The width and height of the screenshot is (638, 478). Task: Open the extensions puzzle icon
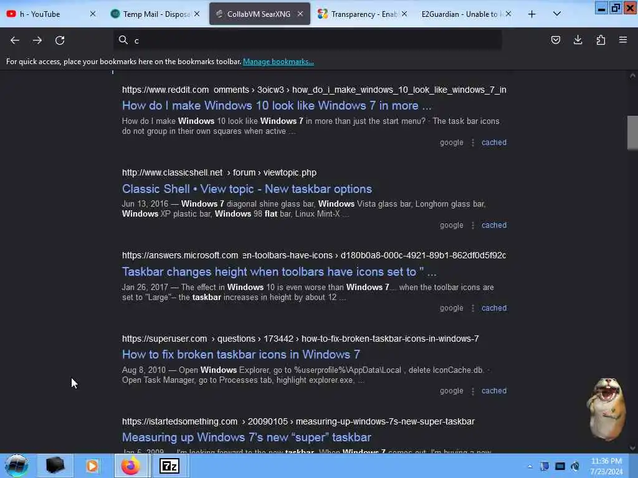(x=601, y=40)
